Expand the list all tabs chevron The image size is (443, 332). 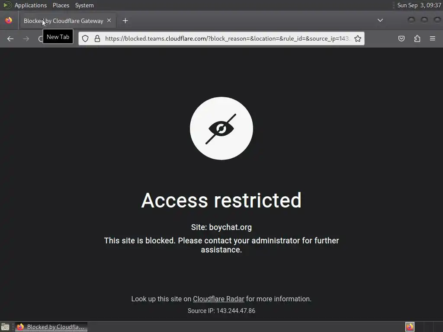[x=380, y=20]
